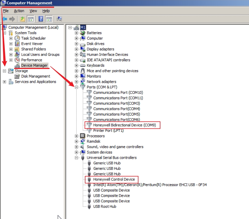Click the Batteries category icon
The image size is (249, 219).
point(83,33)
